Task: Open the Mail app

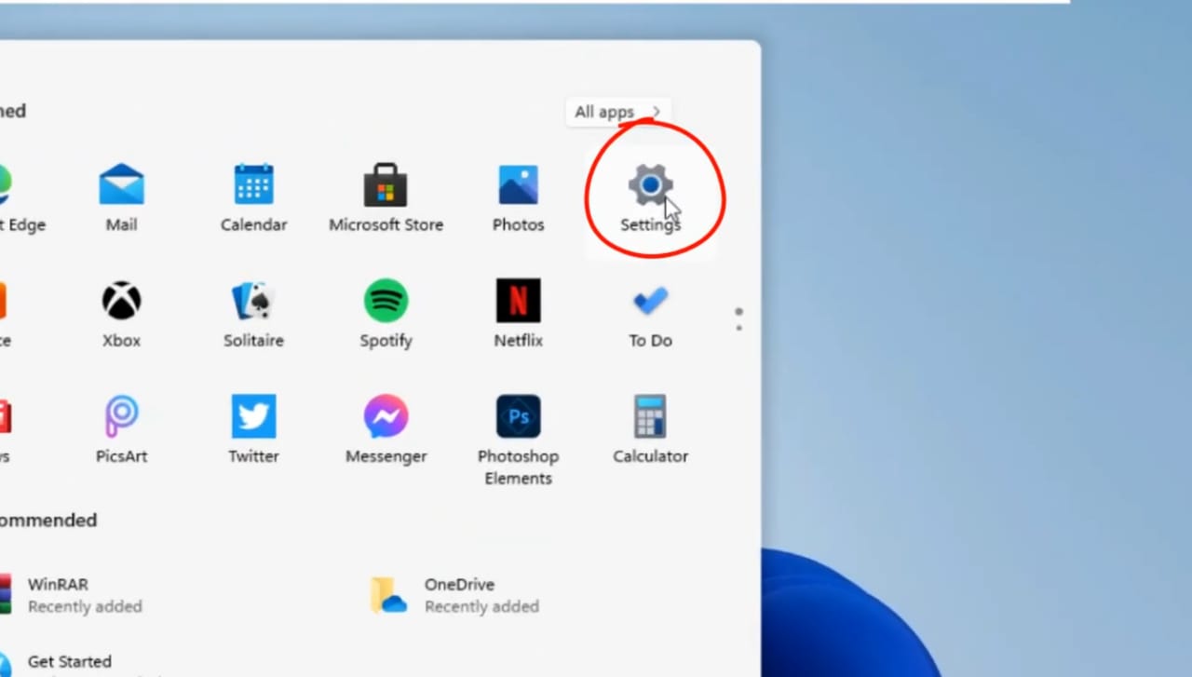Action: [122, 197]
